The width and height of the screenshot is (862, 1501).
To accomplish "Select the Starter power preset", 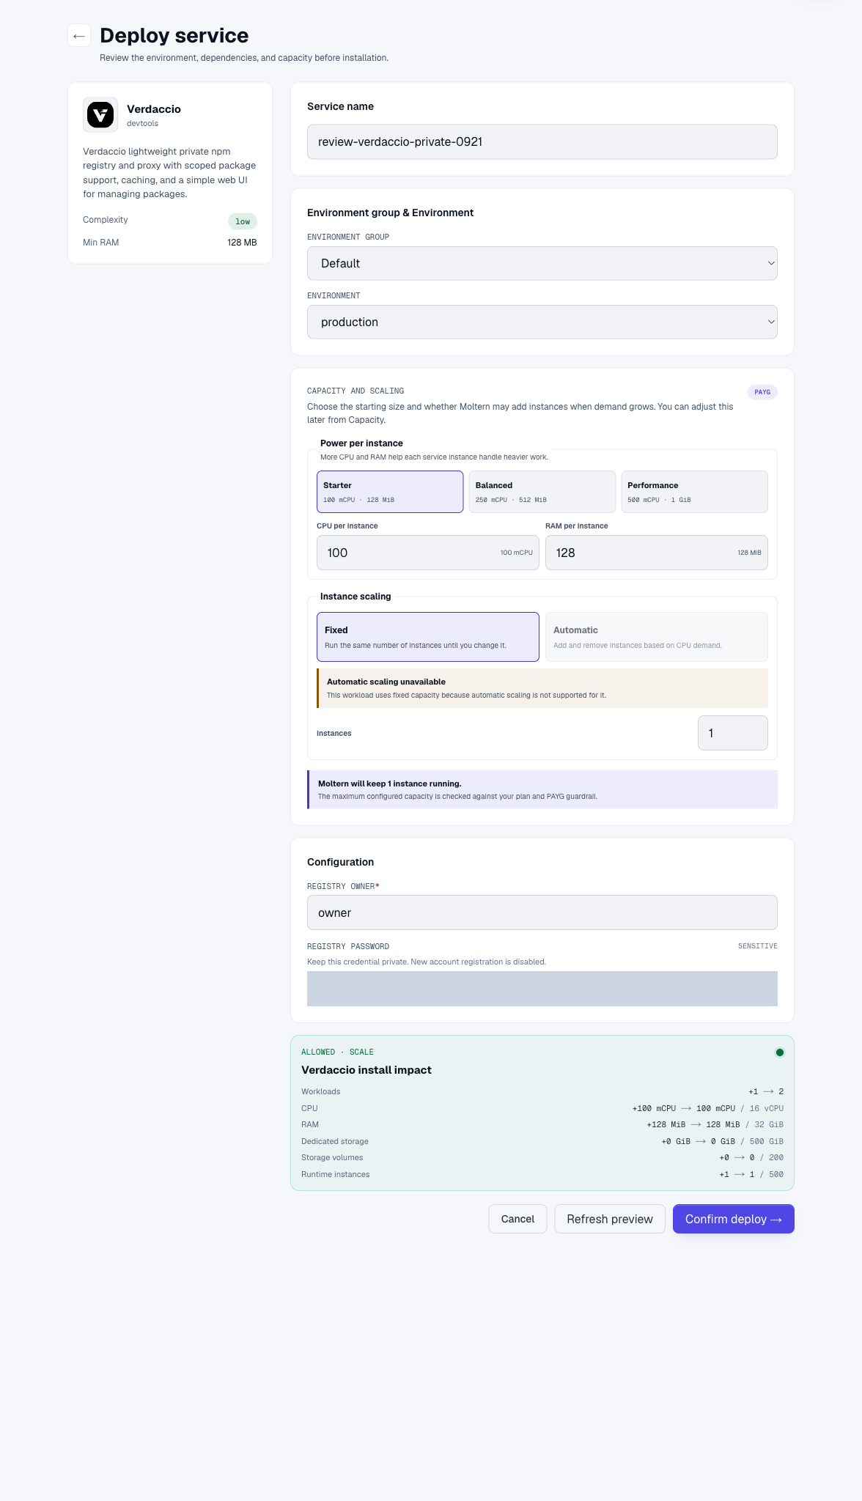I will tap(390, 492).
